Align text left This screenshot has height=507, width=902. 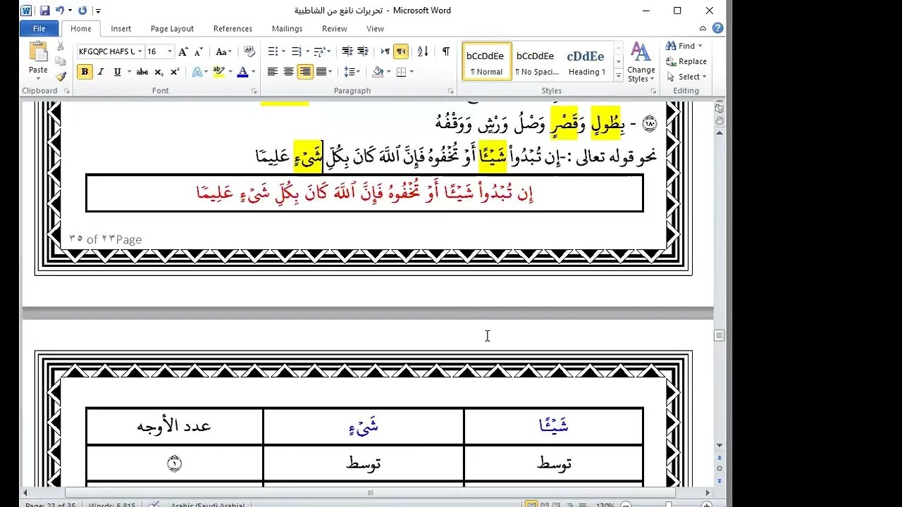pos(272,72)
